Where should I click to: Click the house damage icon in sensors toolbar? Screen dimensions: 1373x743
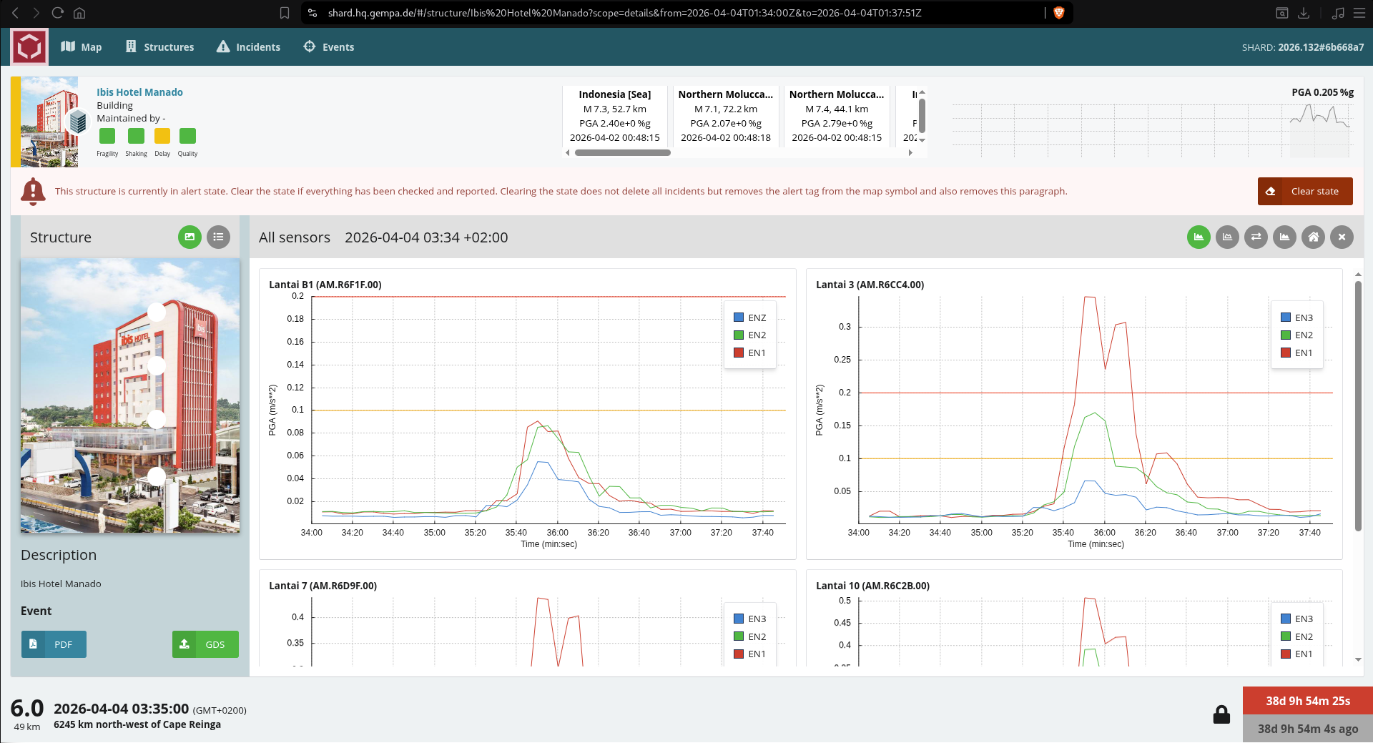click(x=1313, y=237)
